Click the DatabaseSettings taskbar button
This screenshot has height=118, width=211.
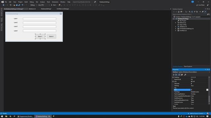pos(43,116)
